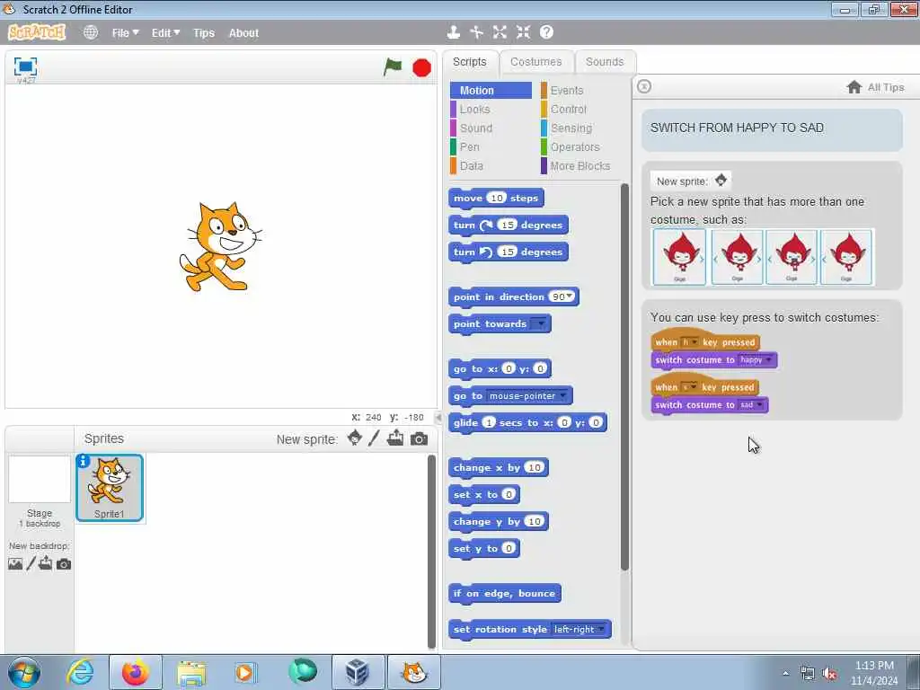Click the turn clockwise 15 degrees block
Image resolution: width=920 pixels, height=690 pixels.
[509, 226]
